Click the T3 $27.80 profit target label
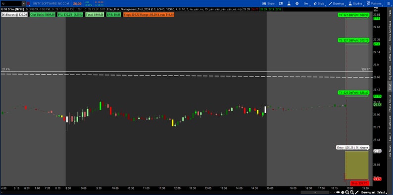Viewport: 393px width, 195px height. (353, 15)
